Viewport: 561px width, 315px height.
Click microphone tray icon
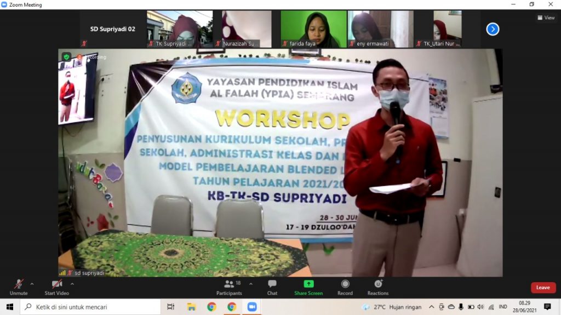pos(461,307)
